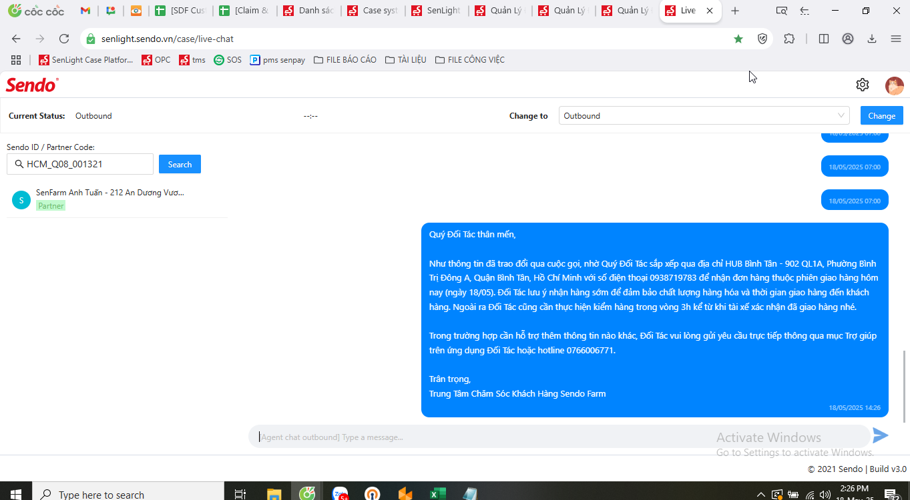This screenshot has height=500, width=910.
Task: Open the shield protection icon in address bar
Action: pos(762,39)
